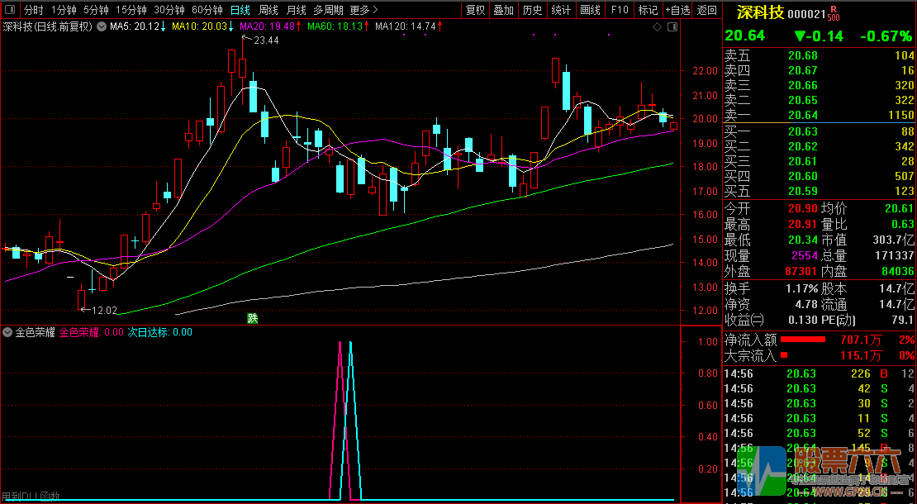Add stock using the +自选 button
The height and width of the screenshot is (504, 917).
677,10
